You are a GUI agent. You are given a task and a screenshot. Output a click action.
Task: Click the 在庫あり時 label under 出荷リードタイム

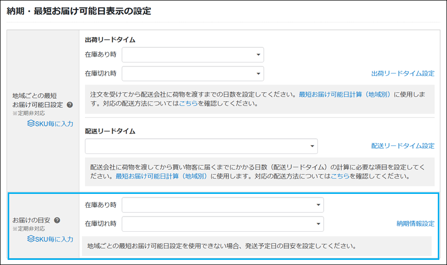tap(100, 55)
